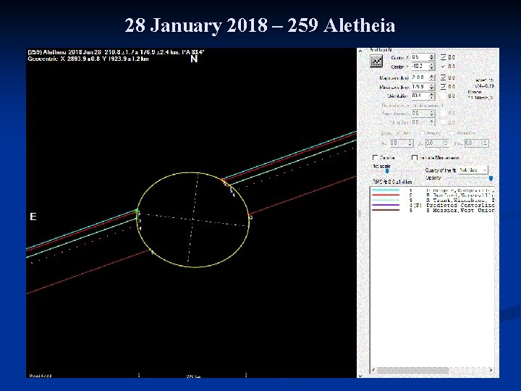Select the Predicted Centerline legend row

433,206
